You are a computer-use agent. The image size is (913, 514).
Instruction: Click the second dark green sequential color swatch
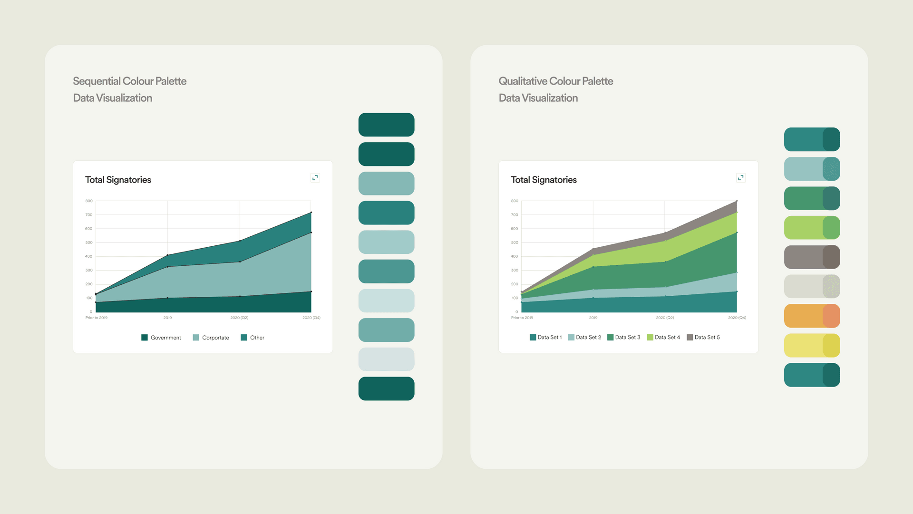[386, 153]
